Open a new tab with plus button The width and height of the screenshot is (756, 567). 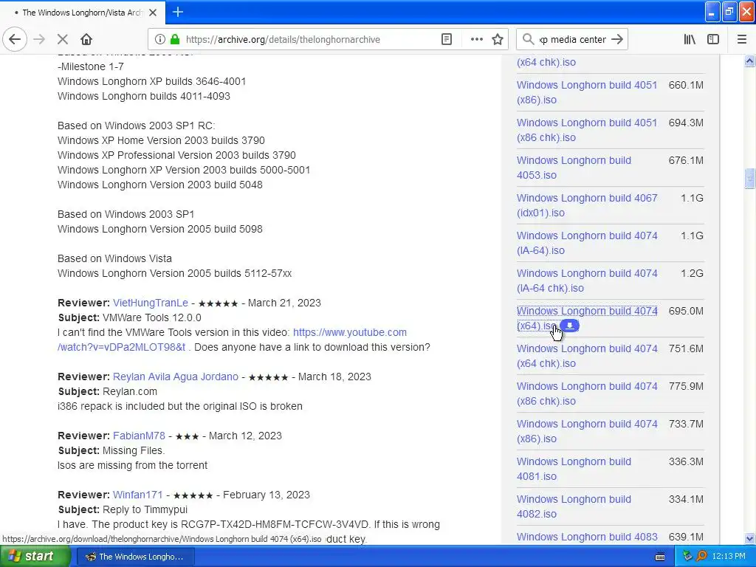coord(178,12)
